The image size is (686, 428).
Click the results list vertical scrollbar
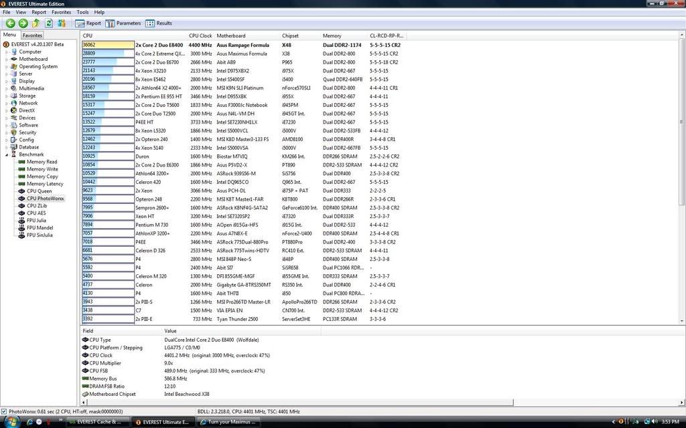tap(681, 178)
